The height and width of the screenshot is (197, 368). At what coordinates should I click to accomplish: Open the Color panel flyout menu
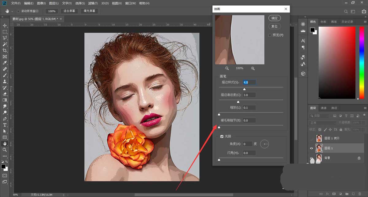pyautogui.click(x=365, y=22)
